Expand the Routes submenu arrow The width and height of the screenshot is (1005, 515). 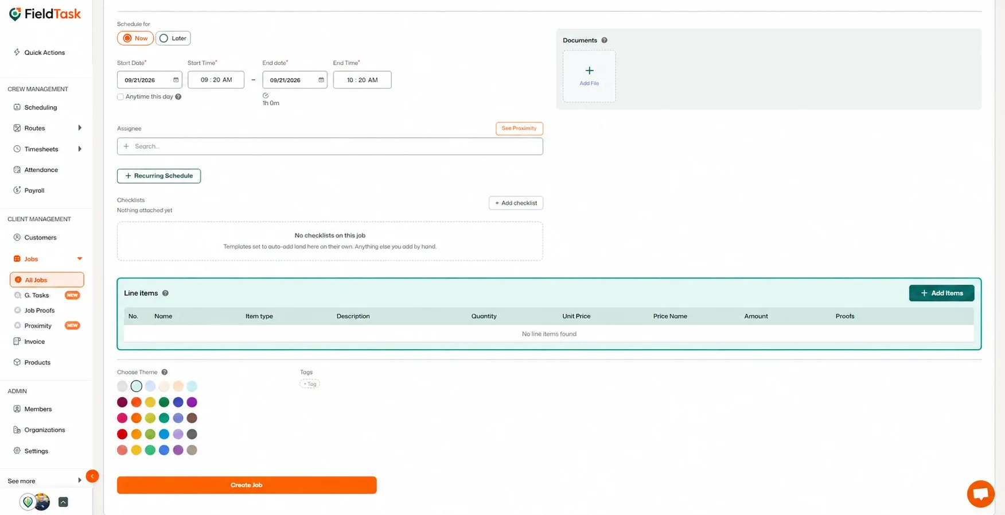79,128
